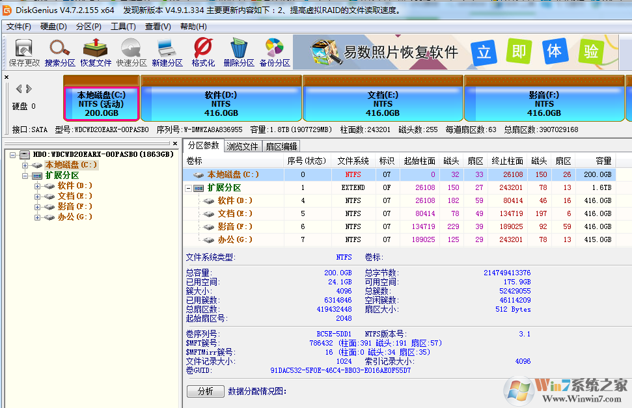Click the 删除分区 toolbar icon
The width and height of the screenshot is (632, 408).
click(x=238, y=51)
